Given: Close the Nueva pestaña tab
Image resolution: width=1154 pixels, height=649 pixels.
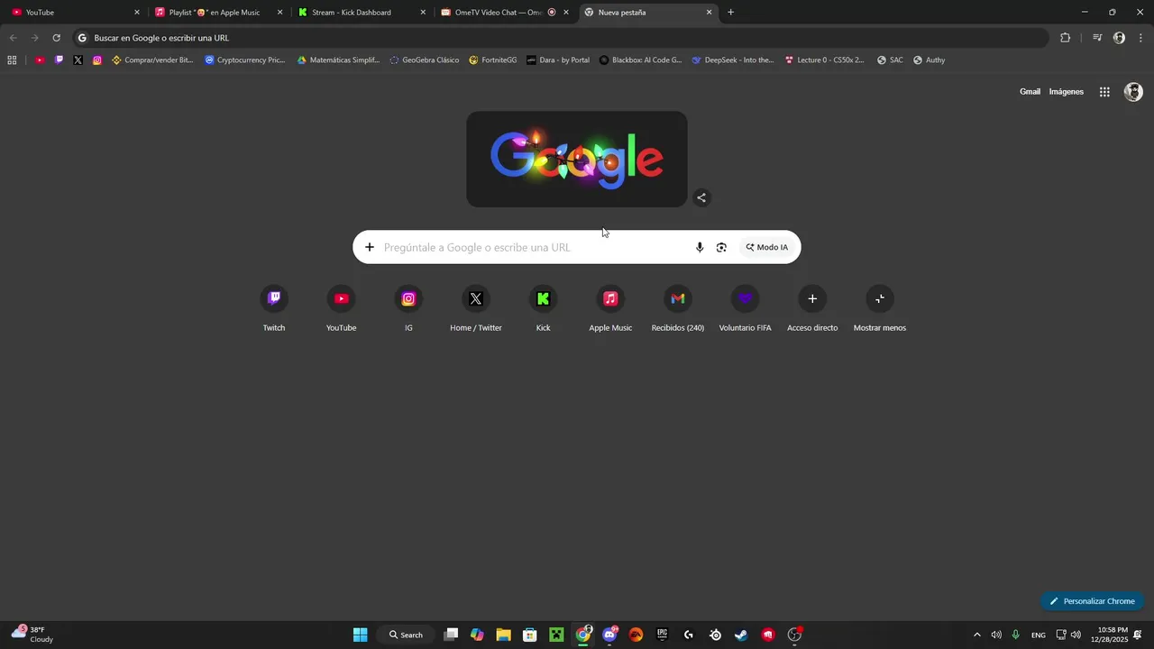Looking at the screenshot, I should (x=709, y=13).
